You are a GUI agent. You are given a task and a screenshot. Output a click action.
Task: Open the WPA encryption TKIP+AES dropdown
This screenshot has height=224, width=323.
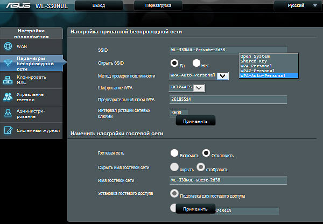tap(199, 88)
